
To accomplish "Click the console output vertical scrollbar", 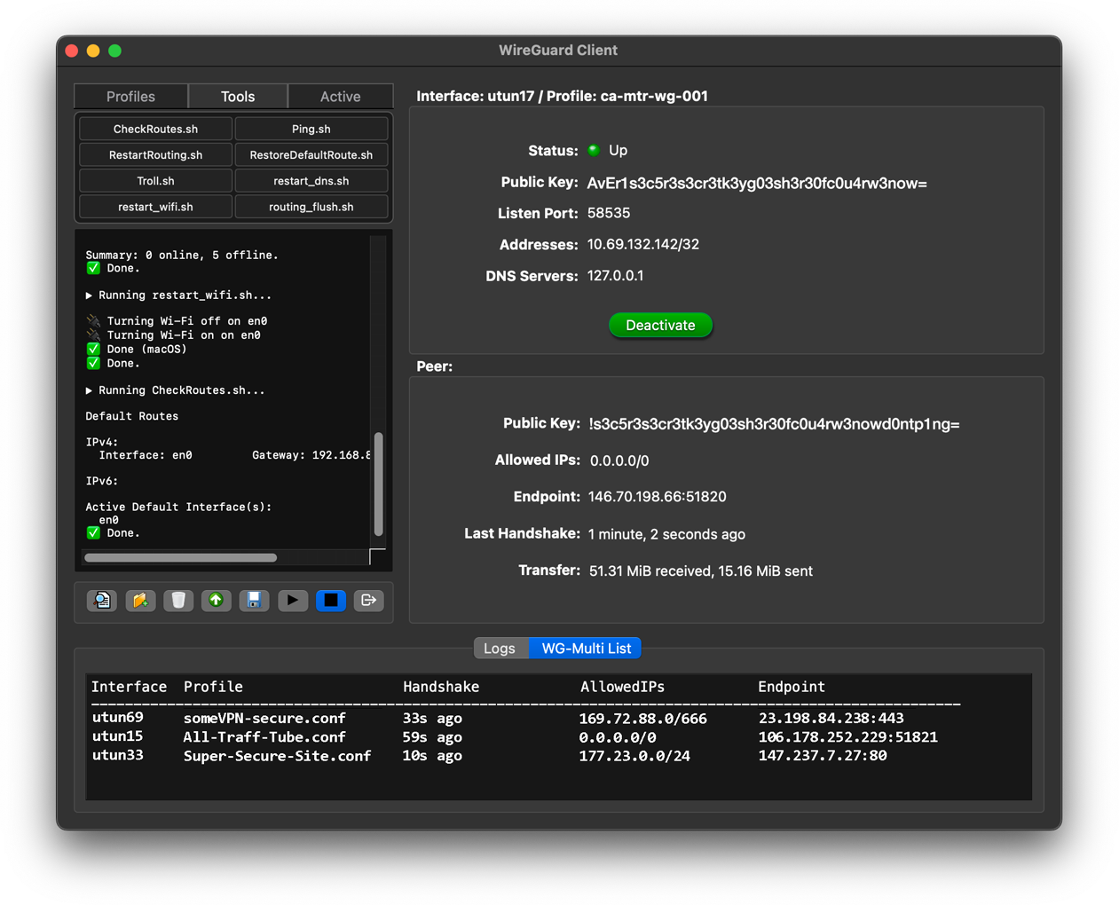I will click(379, 484).
